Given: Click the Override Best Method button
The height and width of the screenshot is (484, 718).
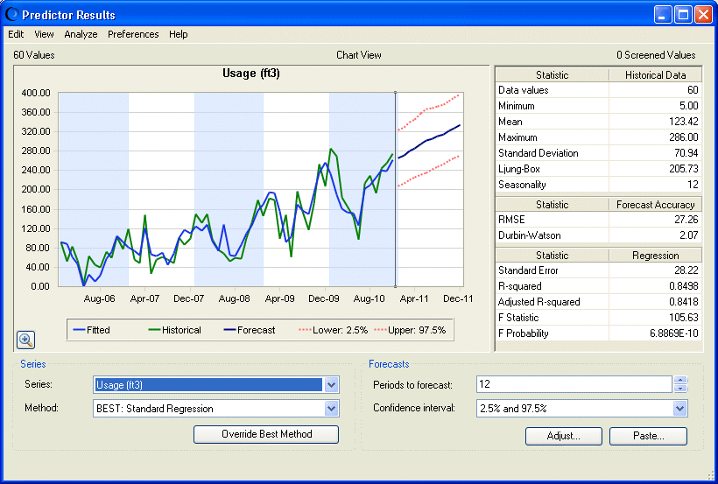Looking at the screenshot, I should coord(266,434).
